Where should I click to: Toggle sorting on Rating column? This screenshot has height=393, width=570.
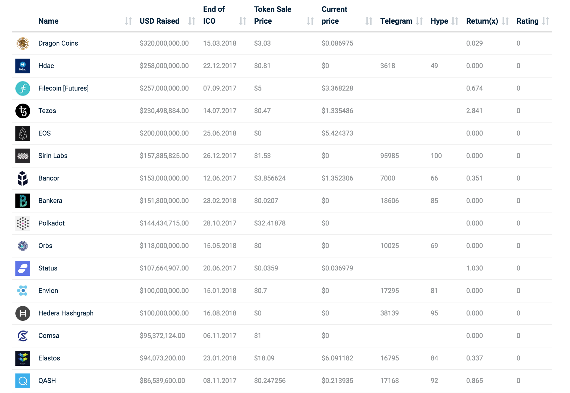pos(545,21)
